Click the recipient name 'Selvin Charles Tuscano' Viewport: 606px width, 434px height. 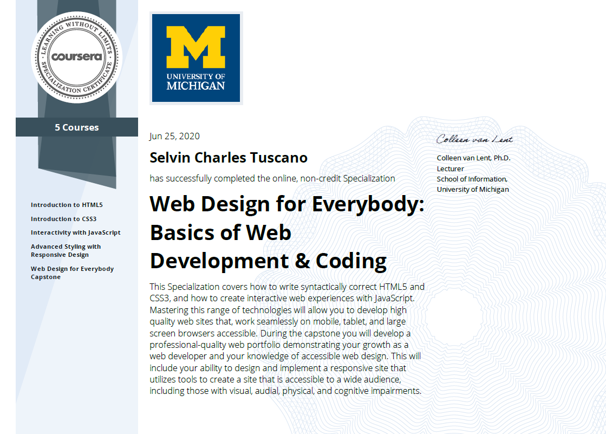229,158
